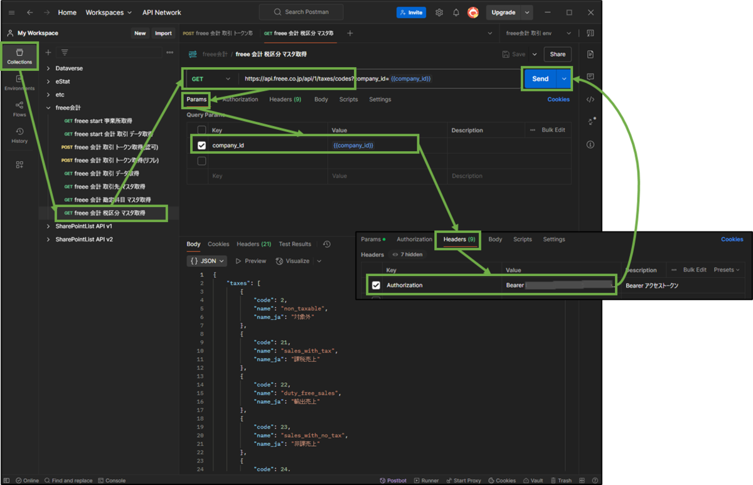This screenshot has width=753, height=485.
Task: Switch to the Scripts tab
Action: pyautogui.click(x=348, y=100)
